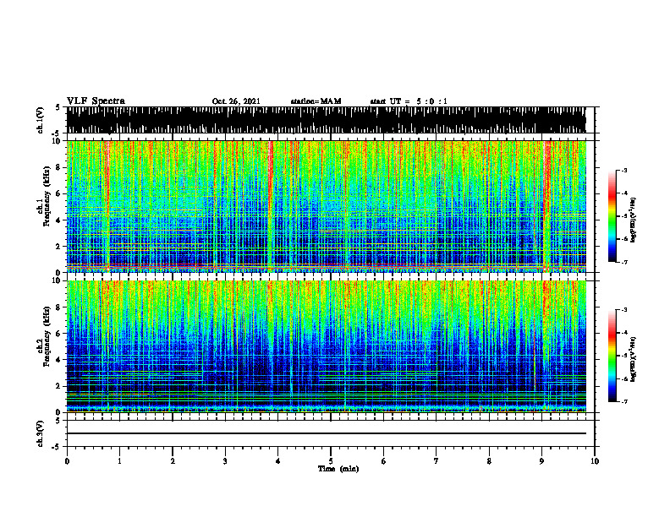Click the "Time (min)" axis title

(338, 469)
